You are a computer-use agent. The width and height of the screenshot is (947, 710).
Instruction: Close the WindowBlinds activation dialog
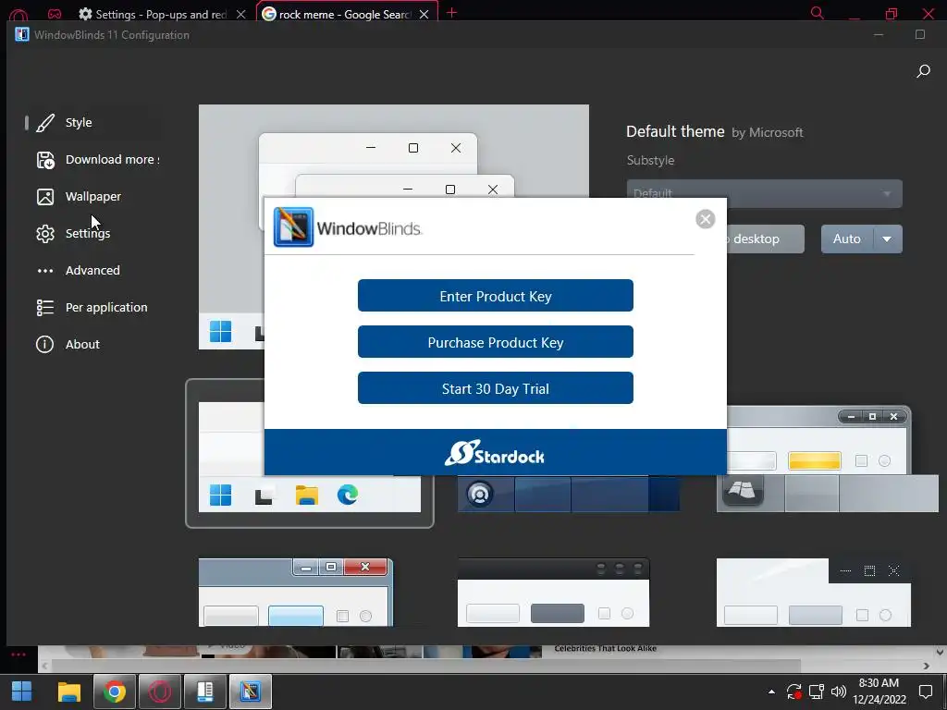point(706,218)
